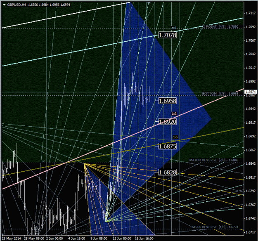
Task: Click the BOTTOM [3/8] - 1.6968 label
Action: [220, 93]
